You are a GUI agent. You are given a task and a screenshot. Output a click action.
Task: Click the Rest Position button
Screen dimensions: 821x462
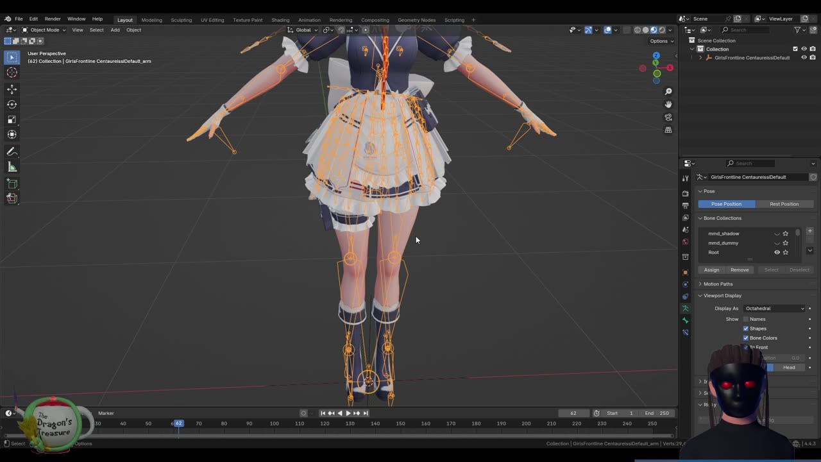[x=784, y=204]
